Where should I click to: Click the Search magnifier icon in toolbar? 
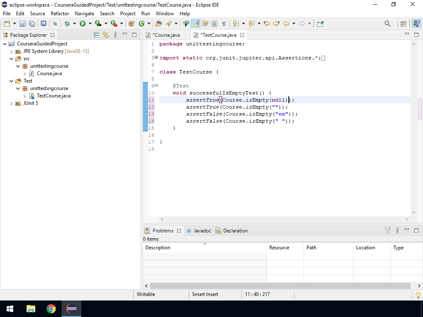click(x=387, y=24)
